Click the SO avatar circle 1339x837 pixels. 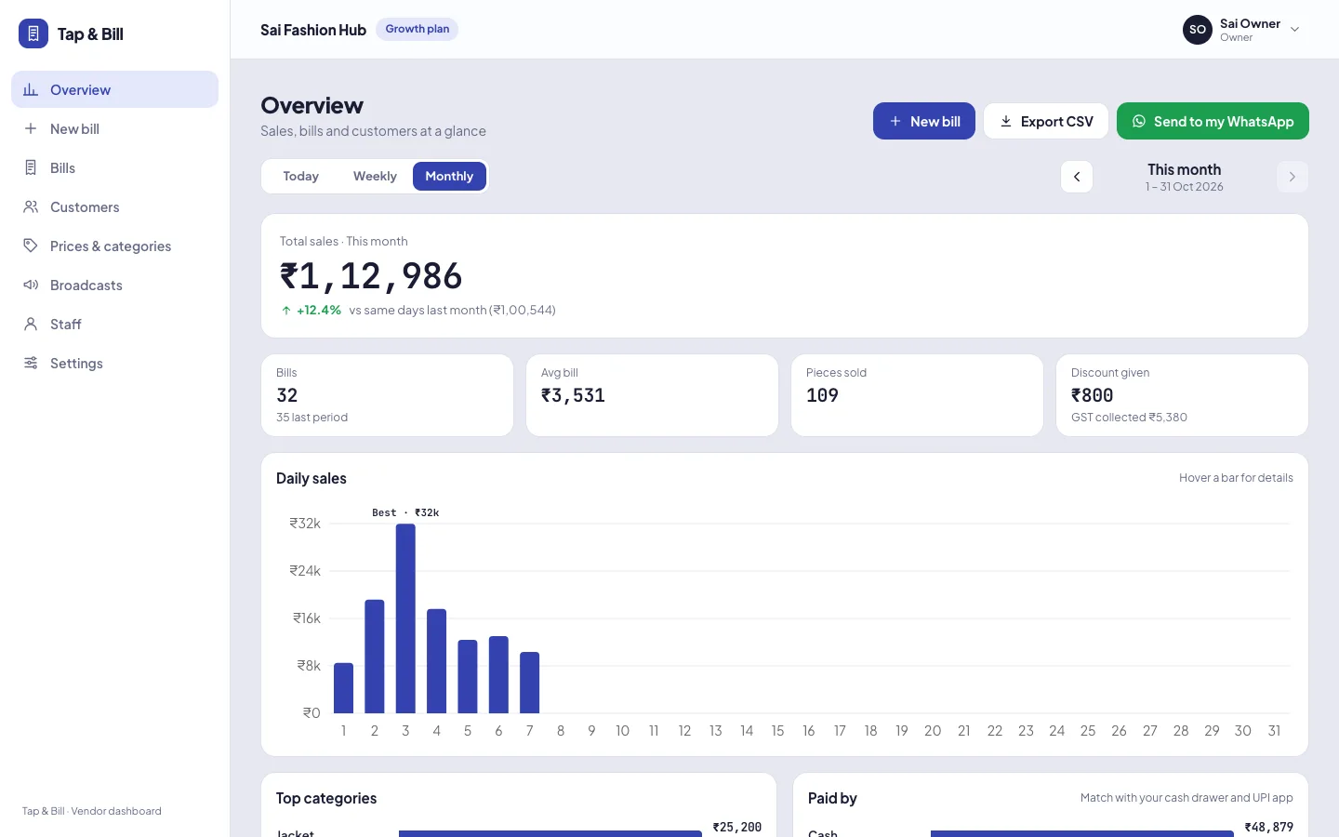click(x=1198, y=30)
